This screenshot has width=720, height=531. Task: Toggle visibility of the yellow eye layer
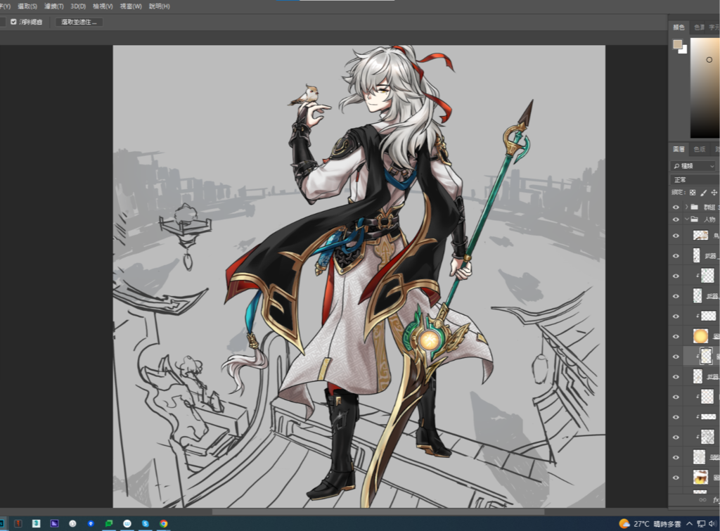676,478
